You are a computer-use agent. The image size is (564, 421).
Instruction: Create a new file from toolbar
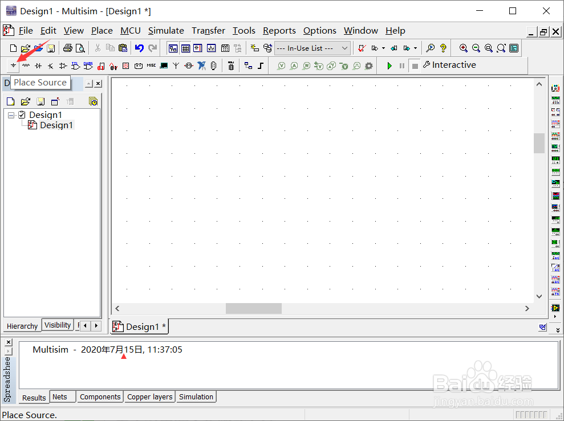13,48
